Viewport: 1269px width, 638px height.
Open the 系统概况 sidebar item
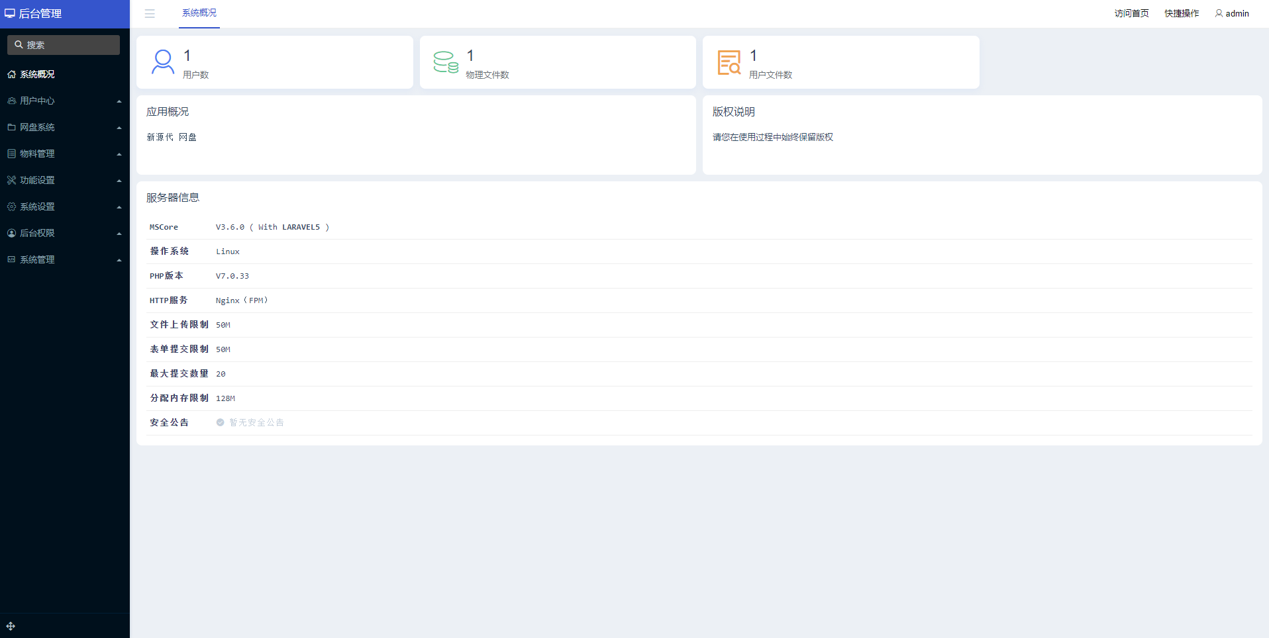pos(65,74)
